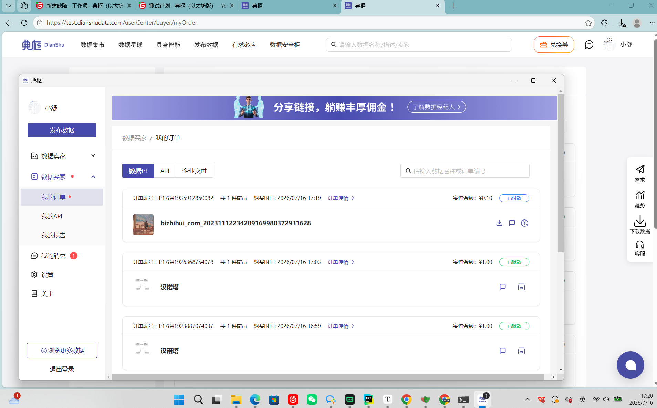Click the 典枢 window horizontal scrollbar
Viewport: 657px width, 408px height.
tap(328, 377)
